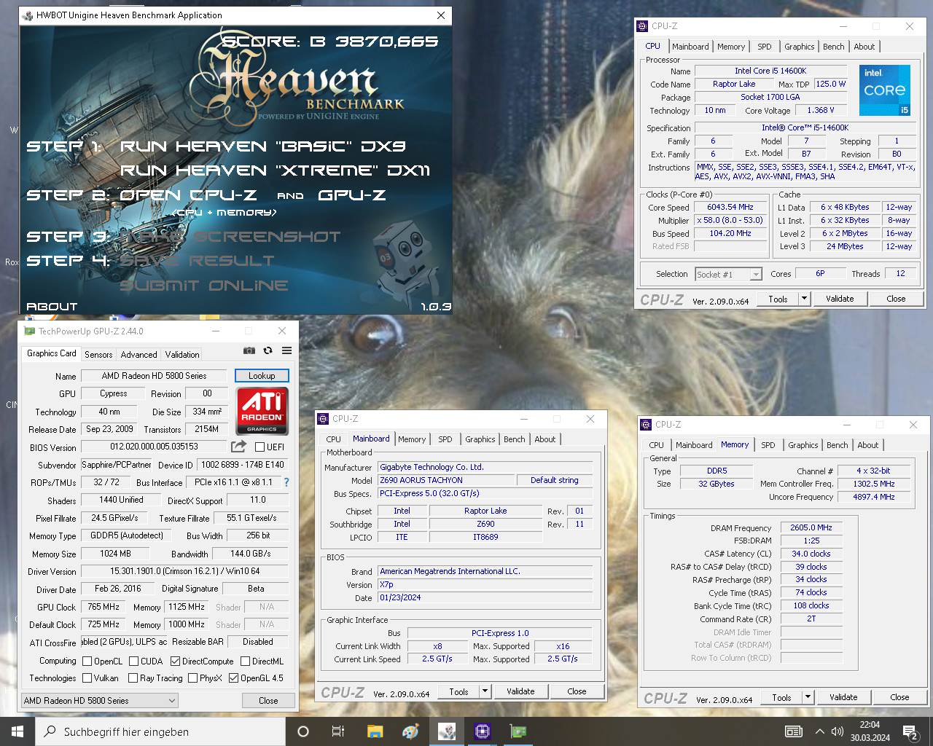Screen dimensions: 933x746
Task: Click the Lookup button in GPU-Z
Action: click(262, 376)
